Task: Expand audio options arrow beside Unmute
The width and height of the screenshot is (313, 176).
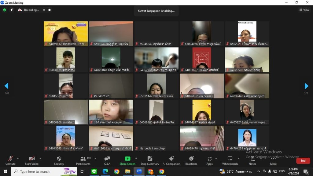Action: click(18, 159)
